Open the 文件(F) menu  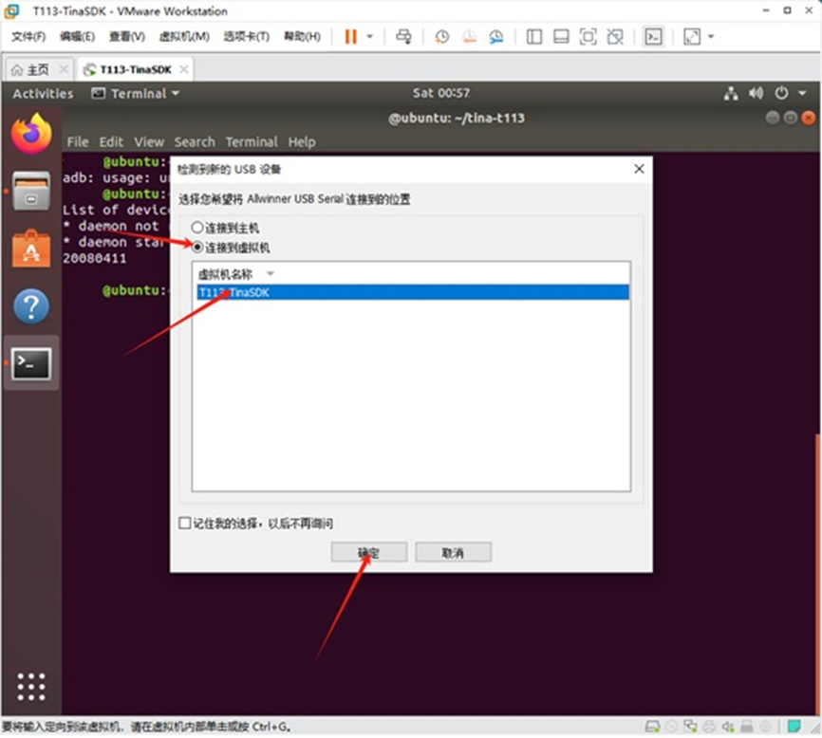[28, 37]
